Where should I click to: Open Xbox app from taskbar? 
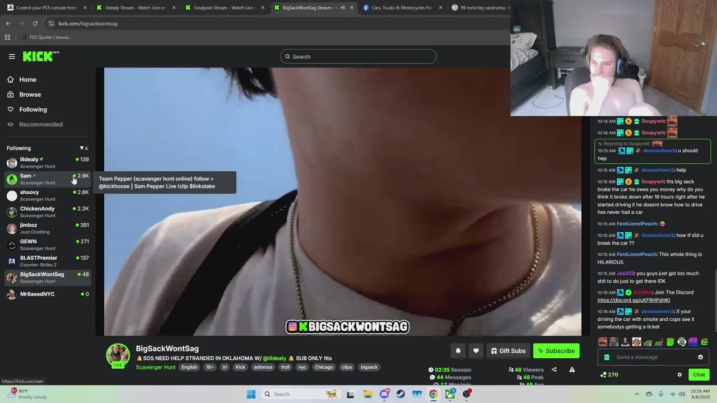tap(450, 394)
